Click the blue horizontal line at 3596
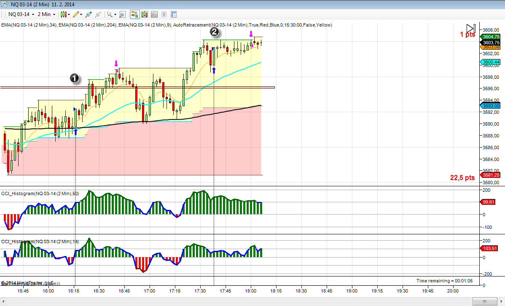 click(x=137, y=87)
